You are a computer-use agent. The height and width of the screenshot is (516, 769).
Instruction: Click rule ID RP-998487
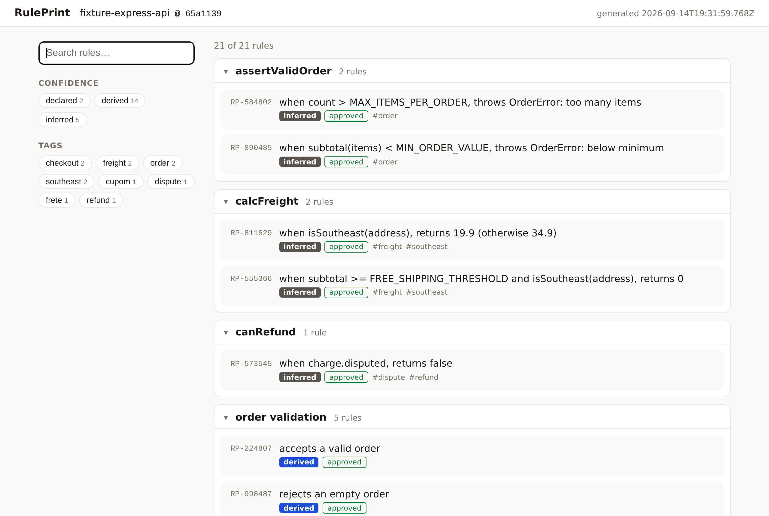[251, 494]
